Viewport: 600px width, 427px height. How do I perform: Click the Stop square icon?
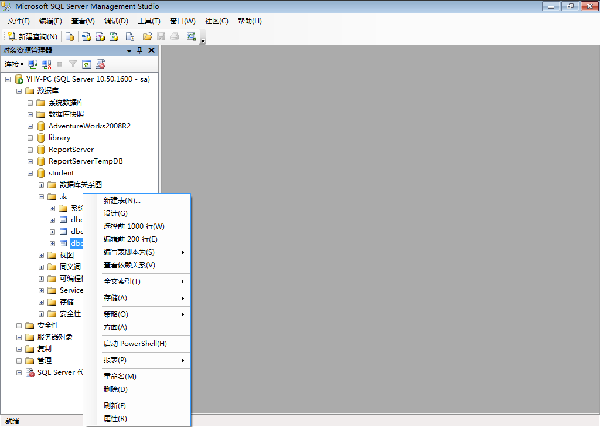pyautogui.click(x=60, y=65)
